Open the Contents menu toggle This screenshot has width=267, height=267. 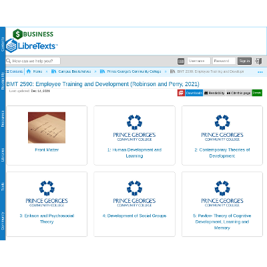(x=15, y=71)
